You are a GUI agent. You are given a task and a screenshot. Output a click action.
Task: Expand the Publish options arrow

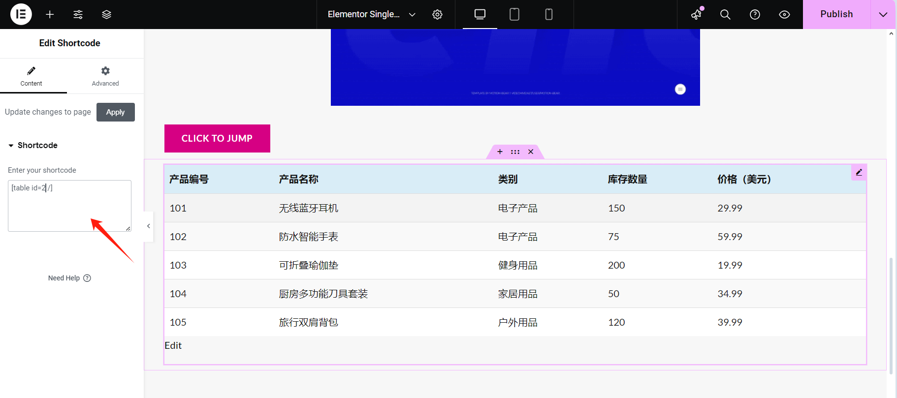click(883, 14)
